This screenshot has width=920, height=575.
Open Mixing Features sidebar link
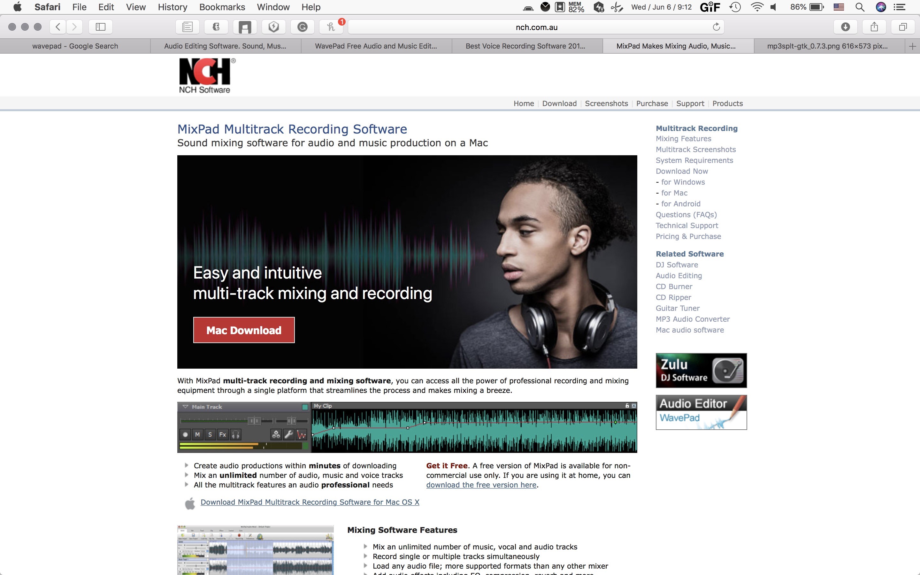click(683, 139)
